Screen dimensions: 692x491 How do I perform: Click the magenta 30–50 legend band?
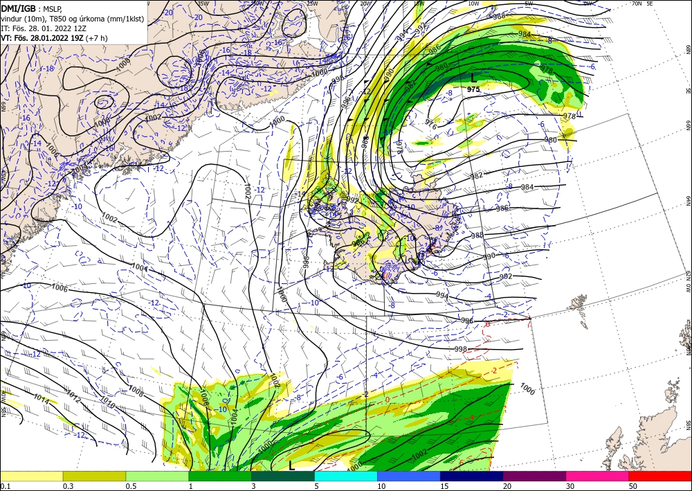pos(598,476)
